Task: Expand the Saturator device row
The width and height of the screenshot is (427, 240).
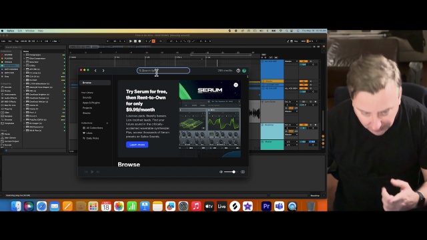Action: (x=24, y=62)
